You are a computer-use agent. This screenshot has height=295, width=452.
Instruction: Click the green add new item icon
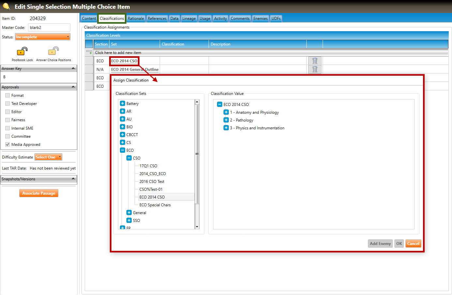89,52
